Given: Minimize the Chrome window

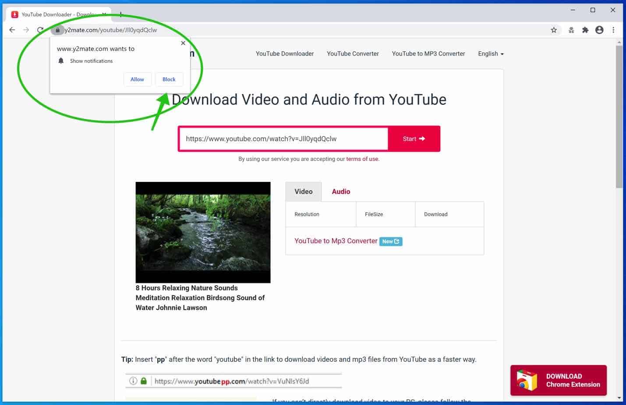Looking at the screenshot, I should coord(573,10).
